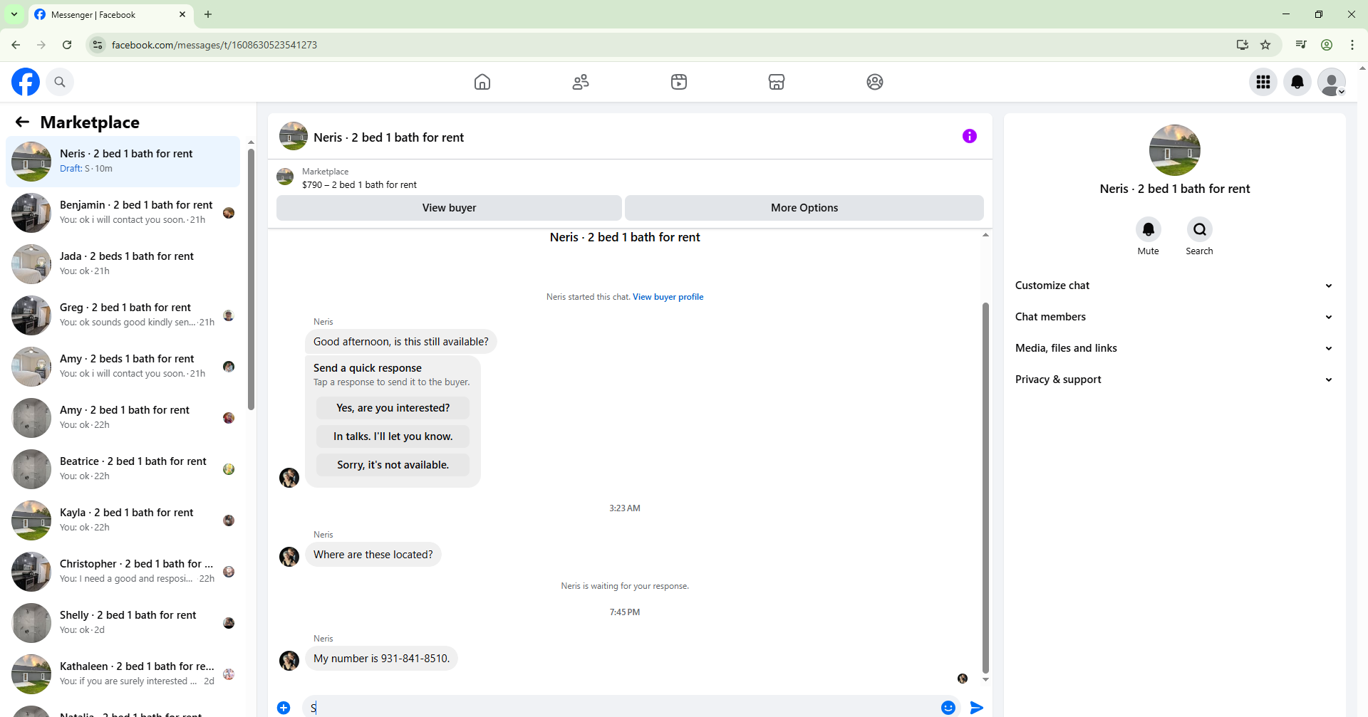Viewport: 1368px width, 717px height.
Task: Open a new browser tab
Action: click(208, 14)
